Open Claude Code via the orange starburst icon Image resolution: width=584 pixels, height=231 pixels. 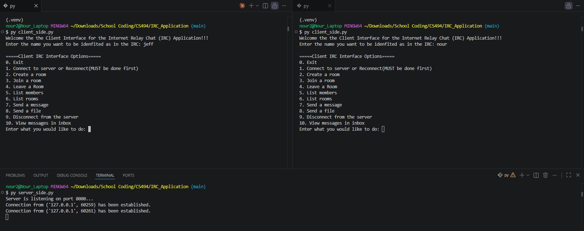coord(242,6)
